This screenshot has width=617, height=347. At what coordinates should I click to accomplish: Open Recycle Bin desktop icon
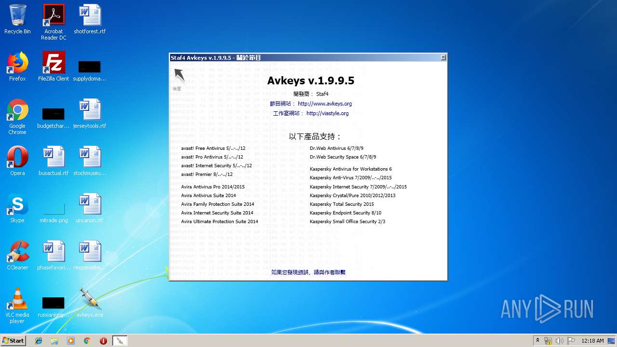(x=17, y=19)
